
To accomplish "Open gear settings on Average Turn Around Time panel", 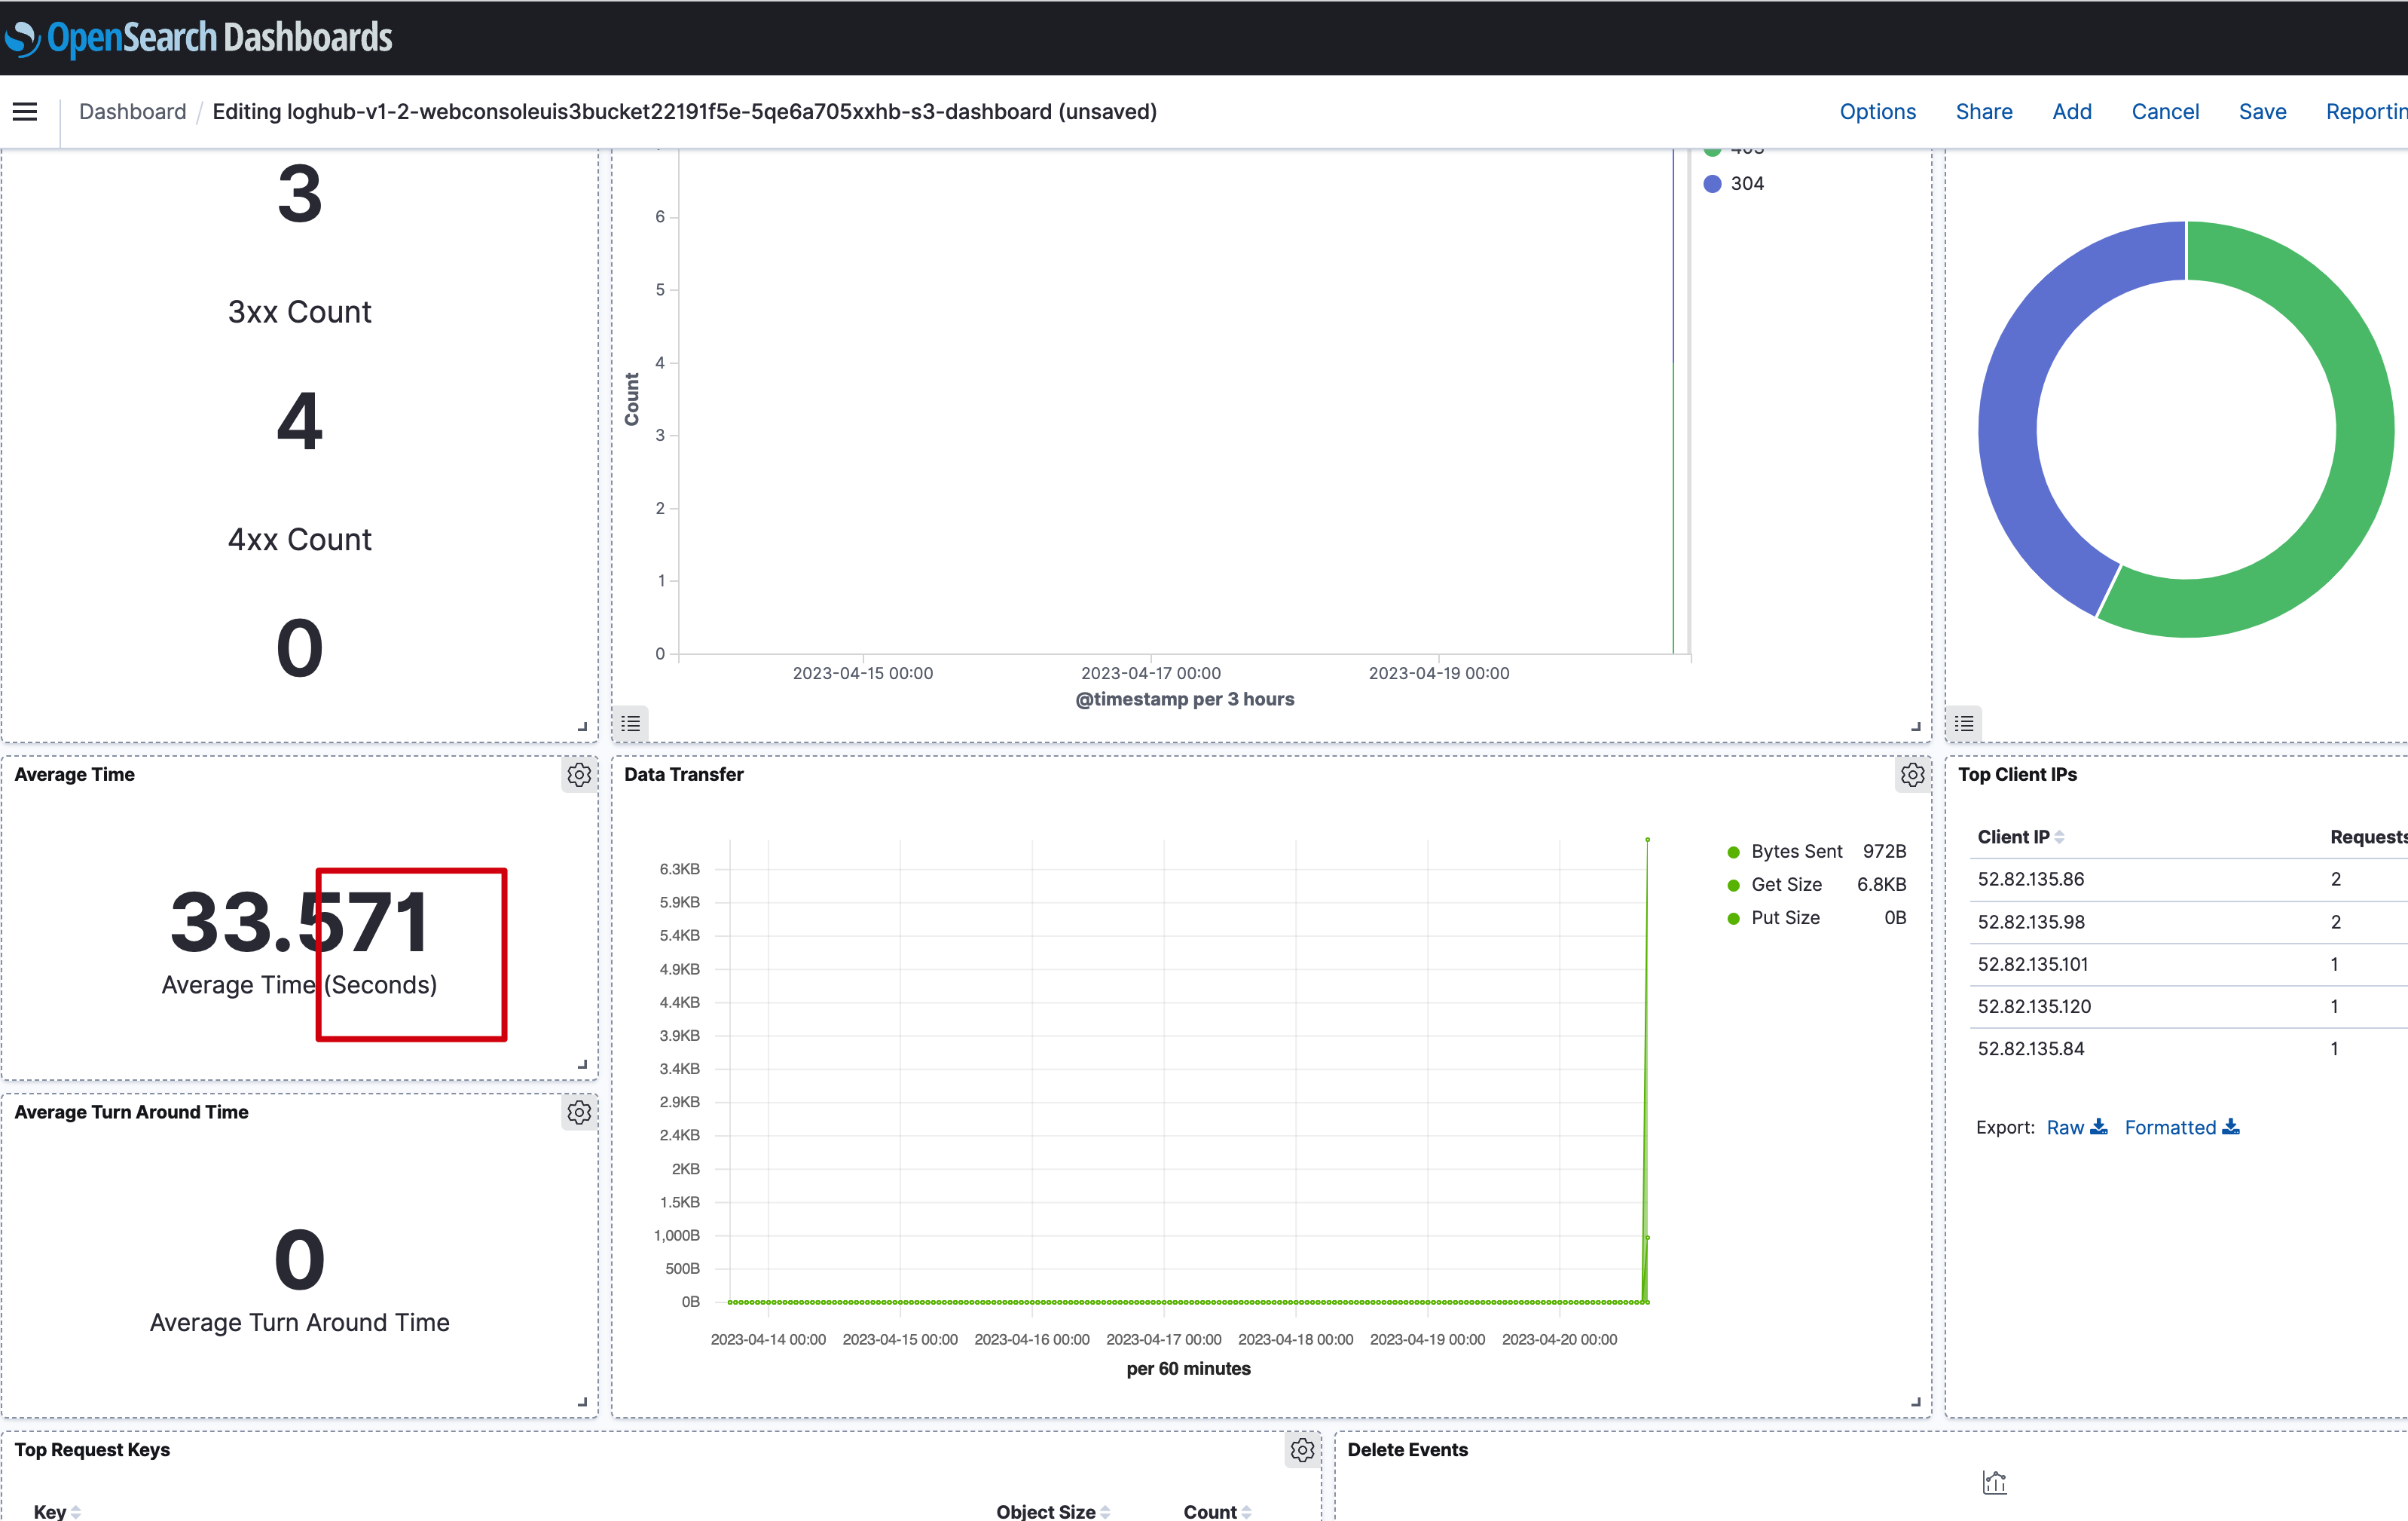I will click(580, 1112).
